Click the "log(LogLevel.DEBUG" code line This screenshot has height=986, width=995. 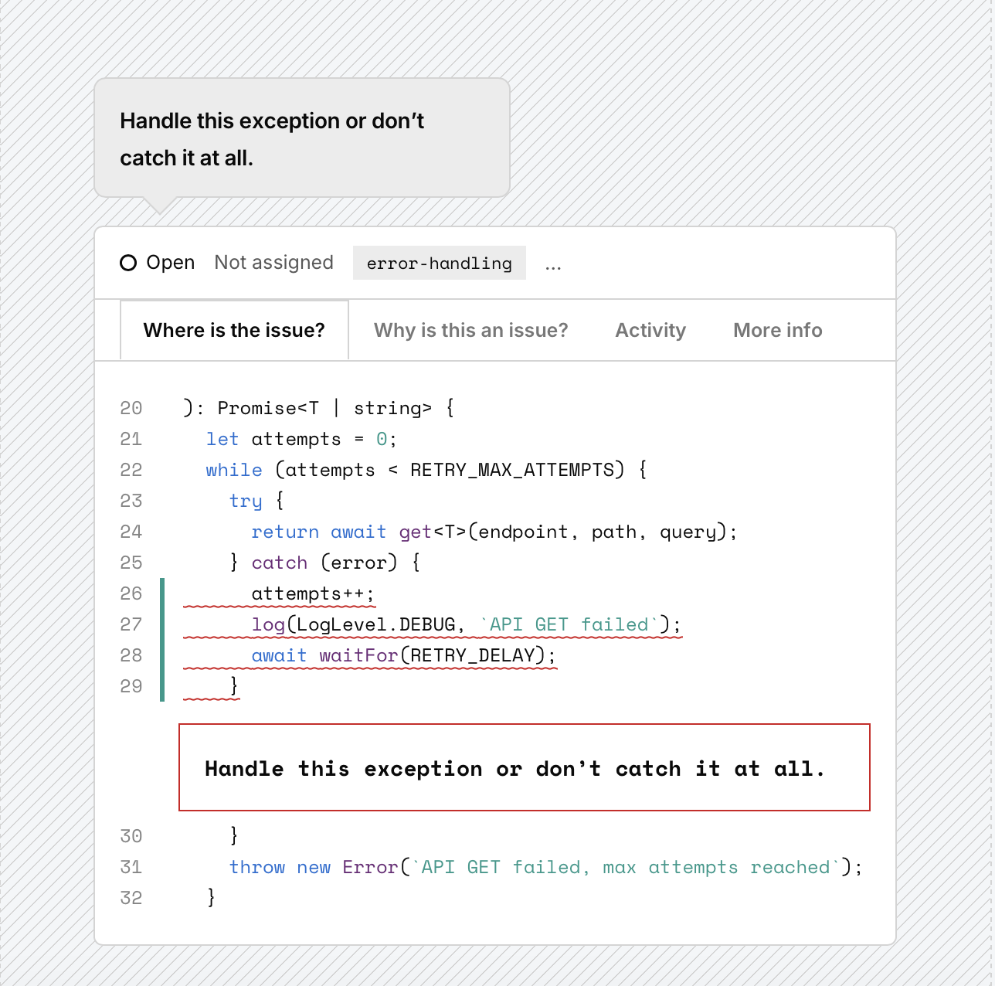click(x=467, y=624)
